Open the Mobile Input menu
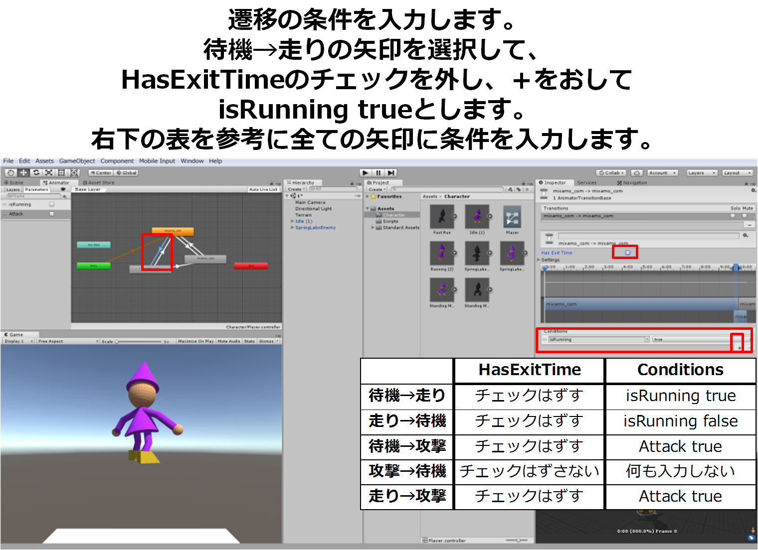758x550 pixels. click(157, 161)
